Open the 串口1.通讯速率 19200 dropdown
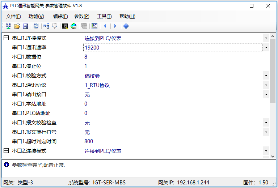This screenshot has width=278, height=188. (266, 47)
